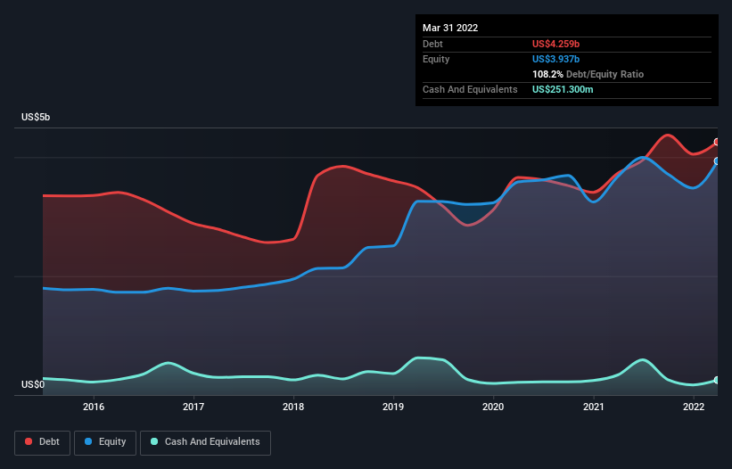Click the tooltip Debt row label
Screen dimensions: 732x469
432,44
